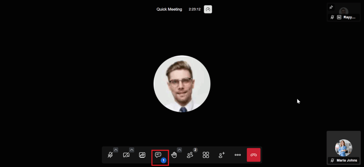The width and height of the screenshot is (364, 167).
Task: Toggle tile view layout
Action: point(206,155)
